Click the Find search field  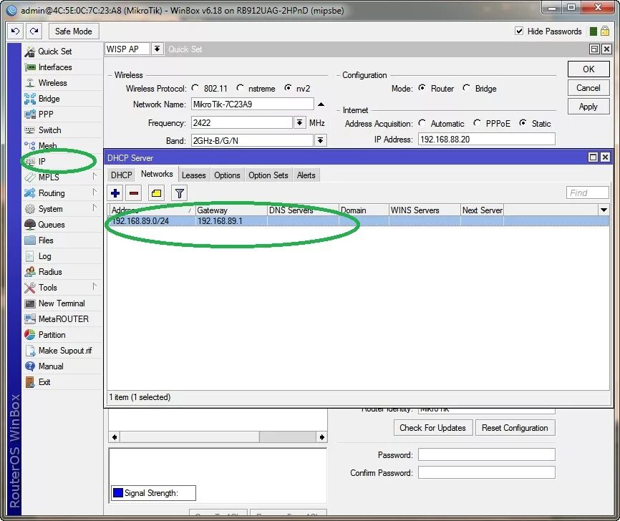pyautogui.click(x=587, y=193)
